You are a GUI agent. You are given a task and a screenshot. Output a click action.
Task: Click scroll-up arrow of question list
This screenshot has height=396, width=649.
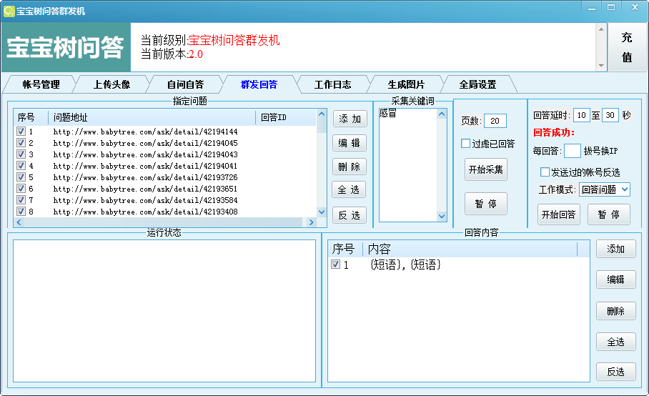click(x=322, y=114)
